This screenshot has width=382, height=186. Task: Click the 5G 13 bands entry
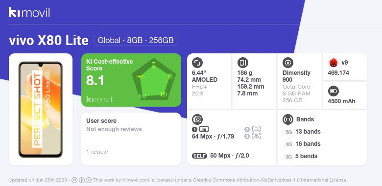(x=302, y=132)
